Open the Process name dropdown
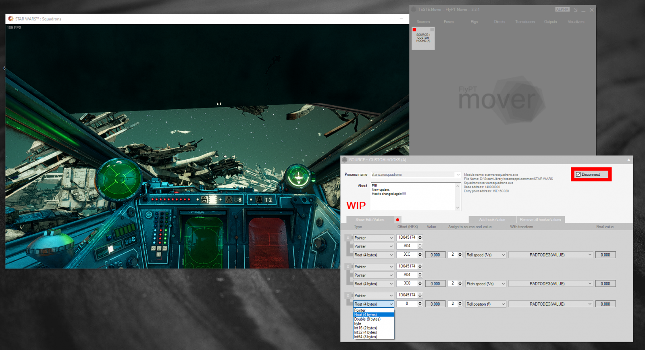This screenshot has height=350, width=645. coord(458,175)
